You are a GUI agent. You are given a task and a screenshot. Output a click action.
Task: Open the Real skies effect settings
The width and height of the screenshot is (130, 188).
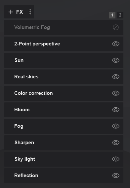point(64,77)
